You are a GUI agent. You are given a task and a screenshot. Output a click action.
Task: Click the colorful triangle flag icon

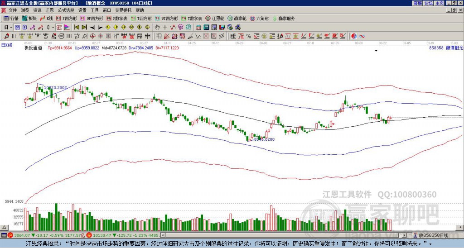(67, 28)
